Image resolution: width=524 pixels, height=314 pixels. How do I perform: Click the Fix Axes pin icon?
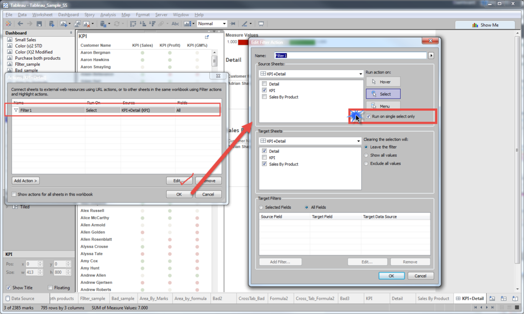(x=233, y=23)
